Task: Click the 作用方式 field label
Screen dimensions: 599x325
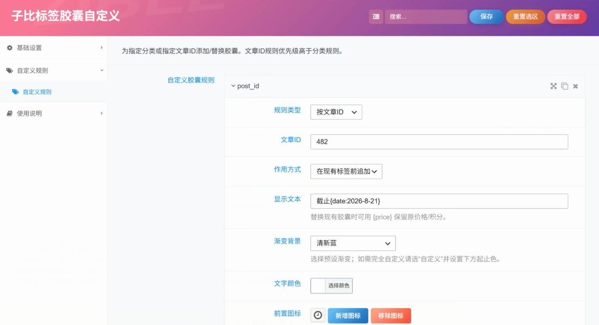Action: tap(287, 170)
